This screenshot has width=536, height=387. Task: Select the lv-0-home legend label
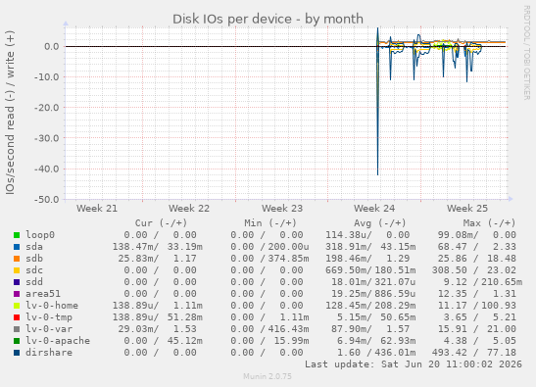(x=52, y=306)
